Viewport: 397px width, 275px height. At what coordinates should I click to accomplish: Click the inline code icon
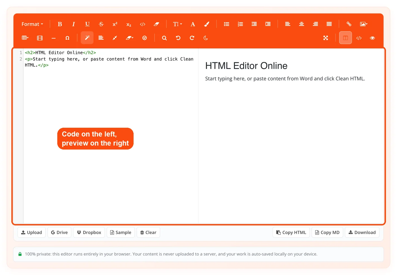(x=143, y=24)
